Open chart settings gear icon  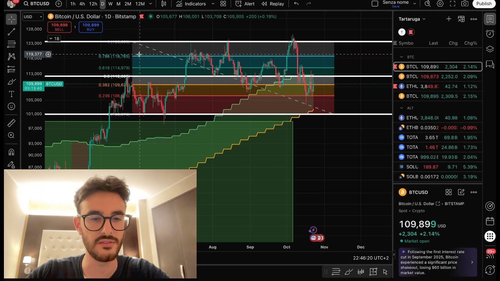(x=440, y=4)
